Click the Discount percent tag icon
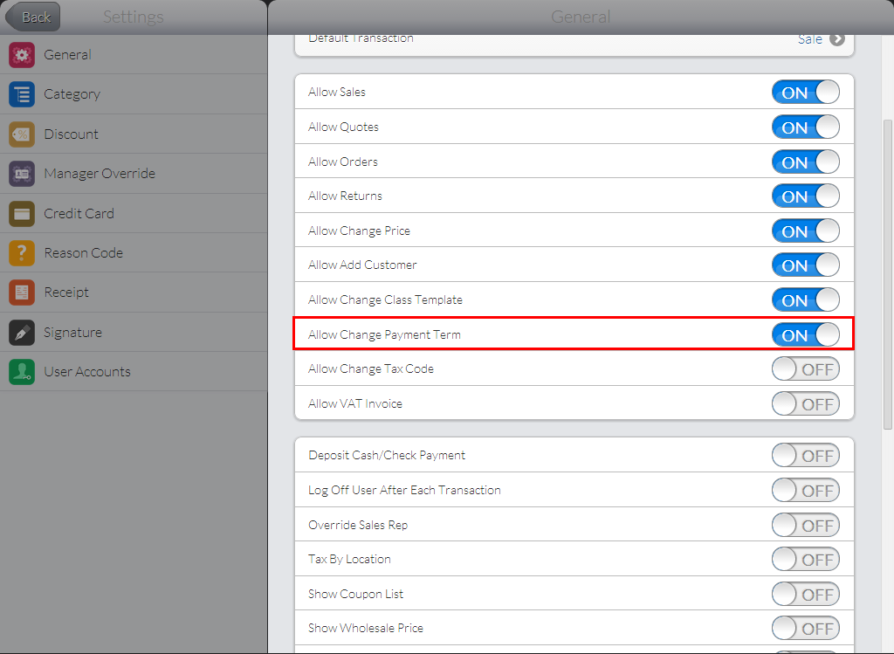Image resolution: width=894 pixels, height=654 pixels. 22,134
